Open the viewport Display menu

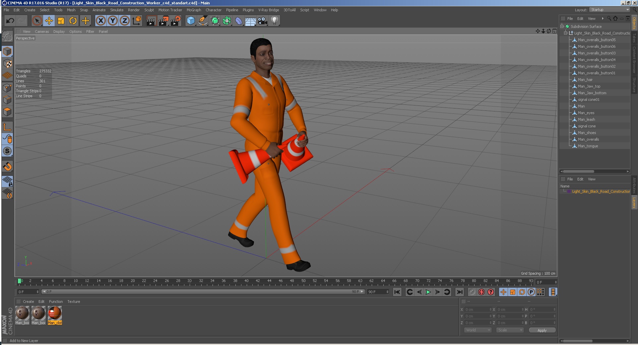(x=59, y=32)
